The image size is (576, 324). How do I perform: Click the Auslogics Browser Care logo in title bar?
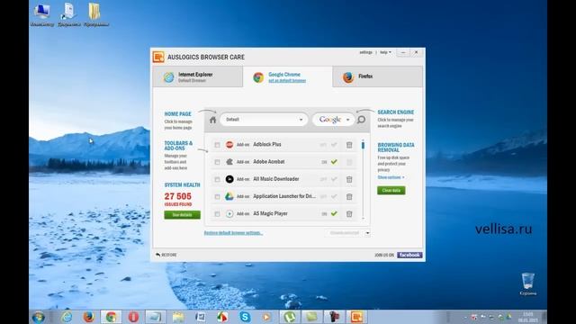pyautogui.click(x=158, y=57)
